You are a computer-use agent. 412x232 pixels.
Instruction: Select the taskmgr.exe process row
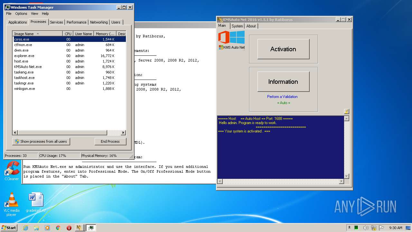pyautogui.click(x=69, y=83)
